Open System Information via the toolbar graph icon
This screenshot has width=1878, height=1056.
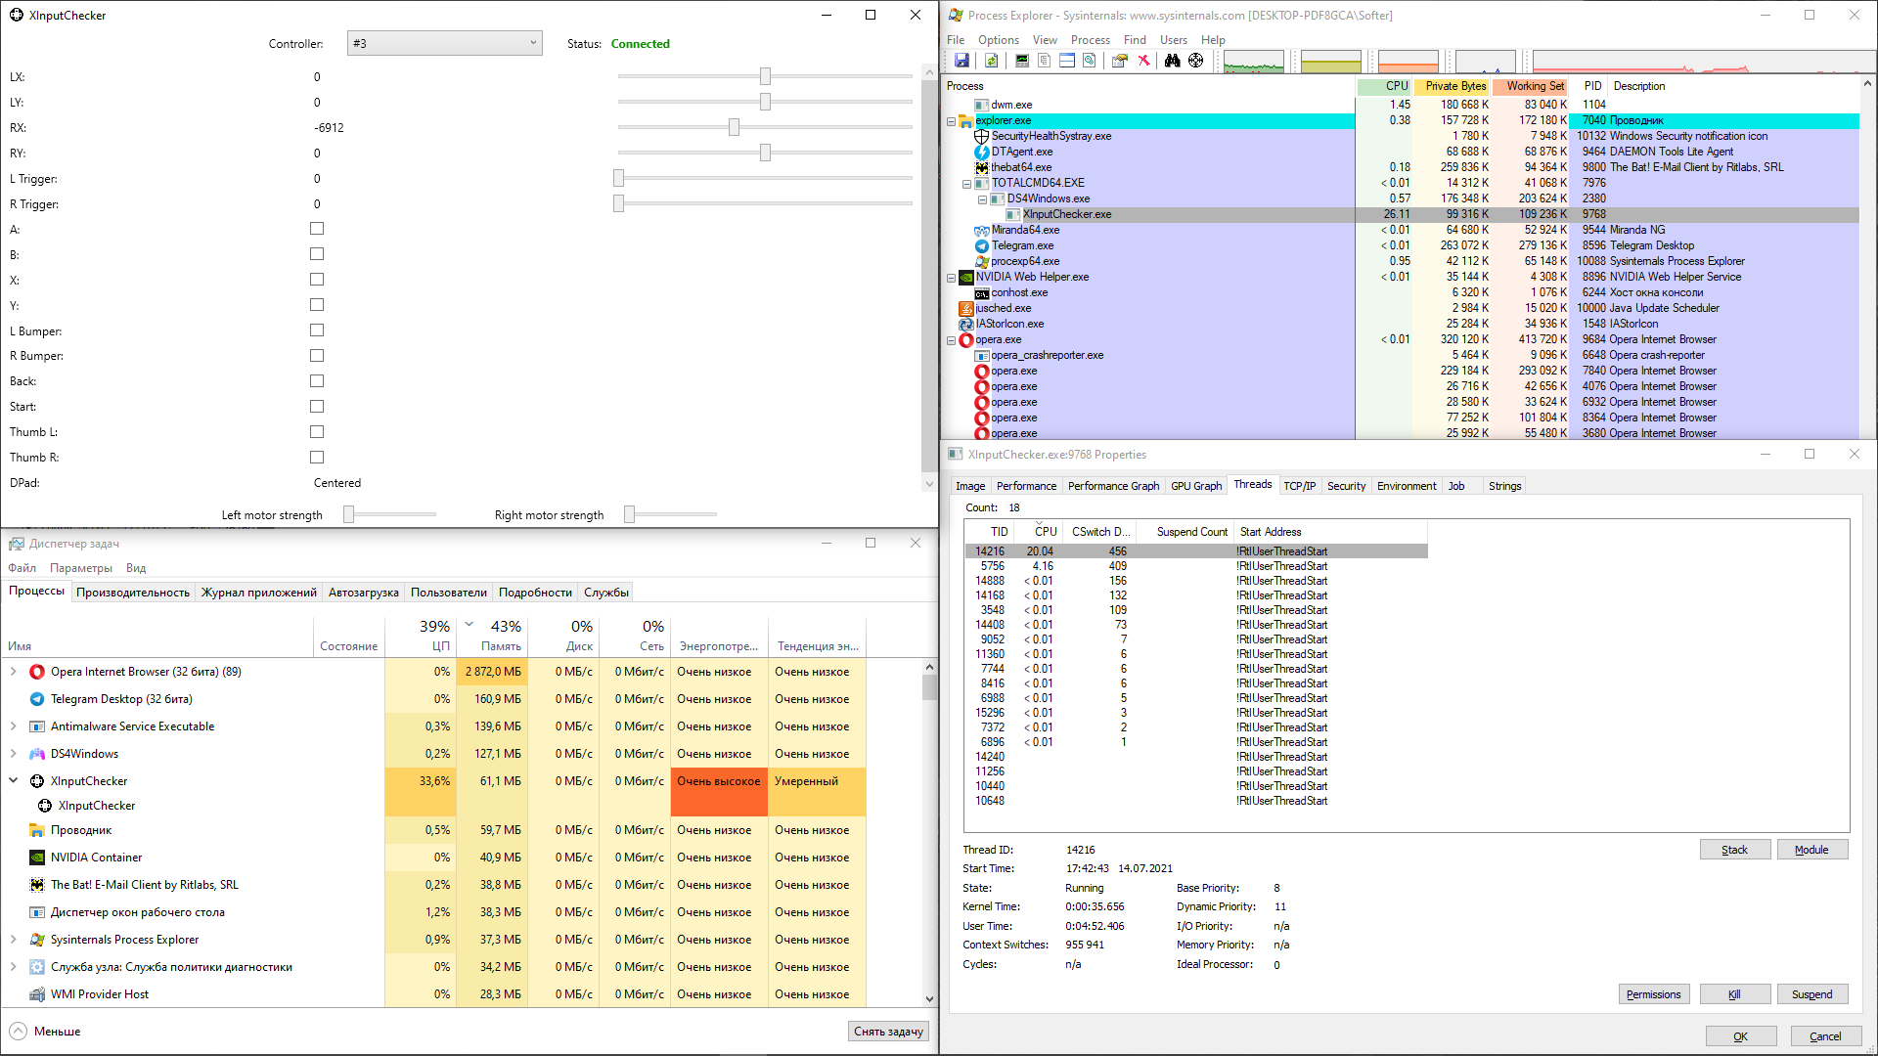tap(1022, 61)
